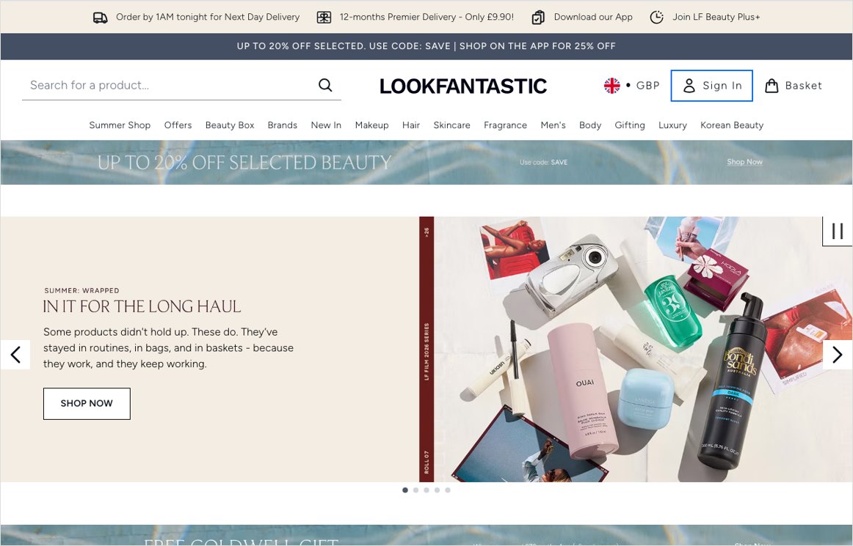
Task: Select third carousel dot indicator
Action: [x=426, y=490]
